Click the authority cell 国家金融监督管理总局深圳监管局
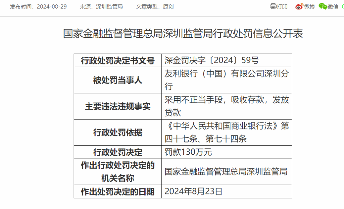The width and height of the screenshot is (344, 209). (x=227, y=172)
